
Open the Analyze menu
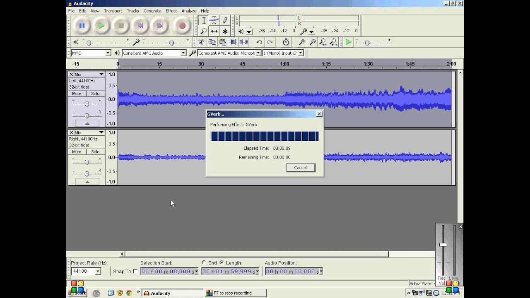[189, 11]
